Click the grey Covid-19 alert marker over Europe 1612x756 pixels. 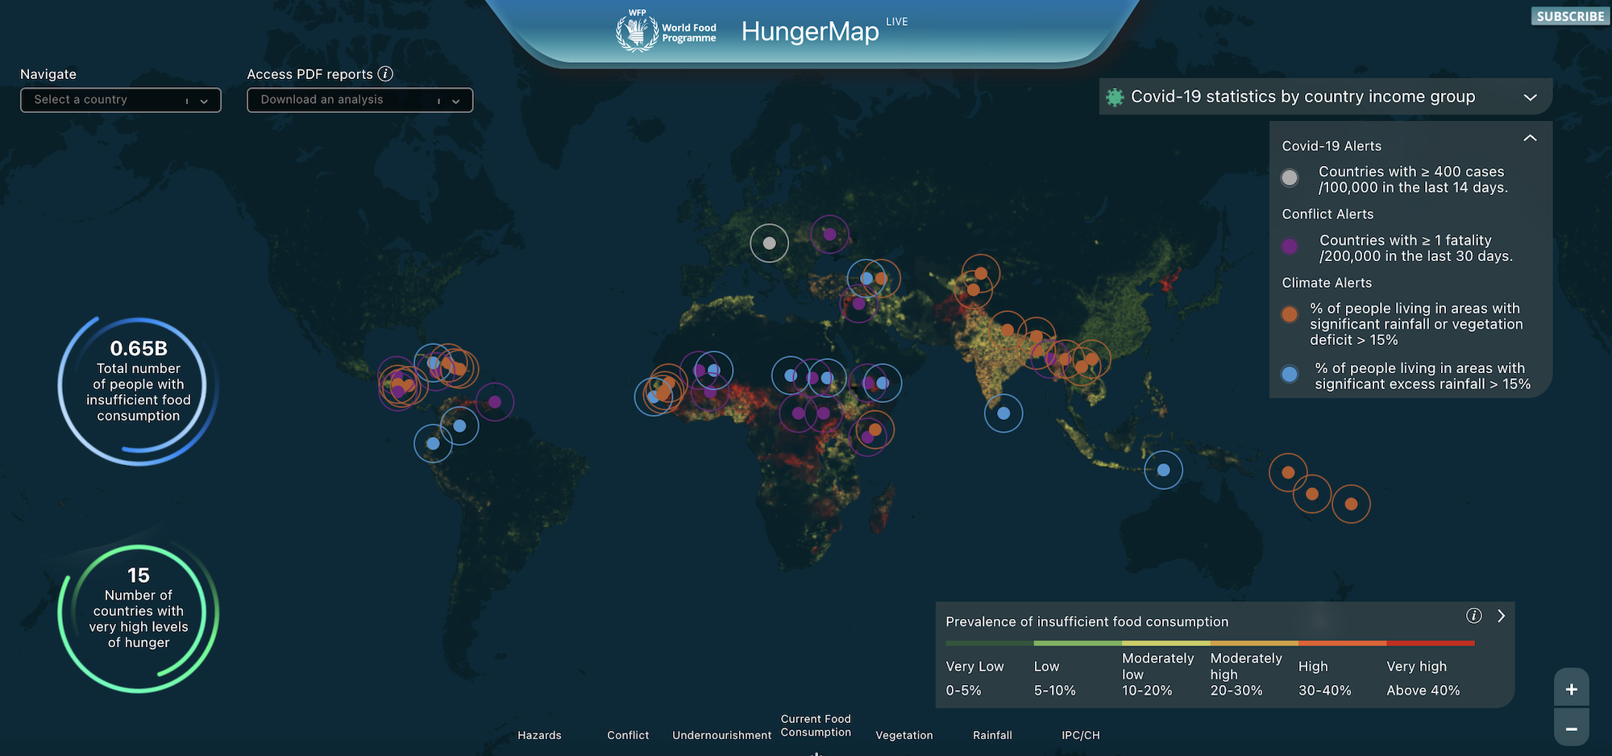coord(769,243)
